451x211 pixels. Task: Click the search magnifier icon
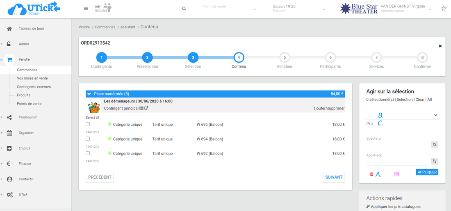click(184, 9)
